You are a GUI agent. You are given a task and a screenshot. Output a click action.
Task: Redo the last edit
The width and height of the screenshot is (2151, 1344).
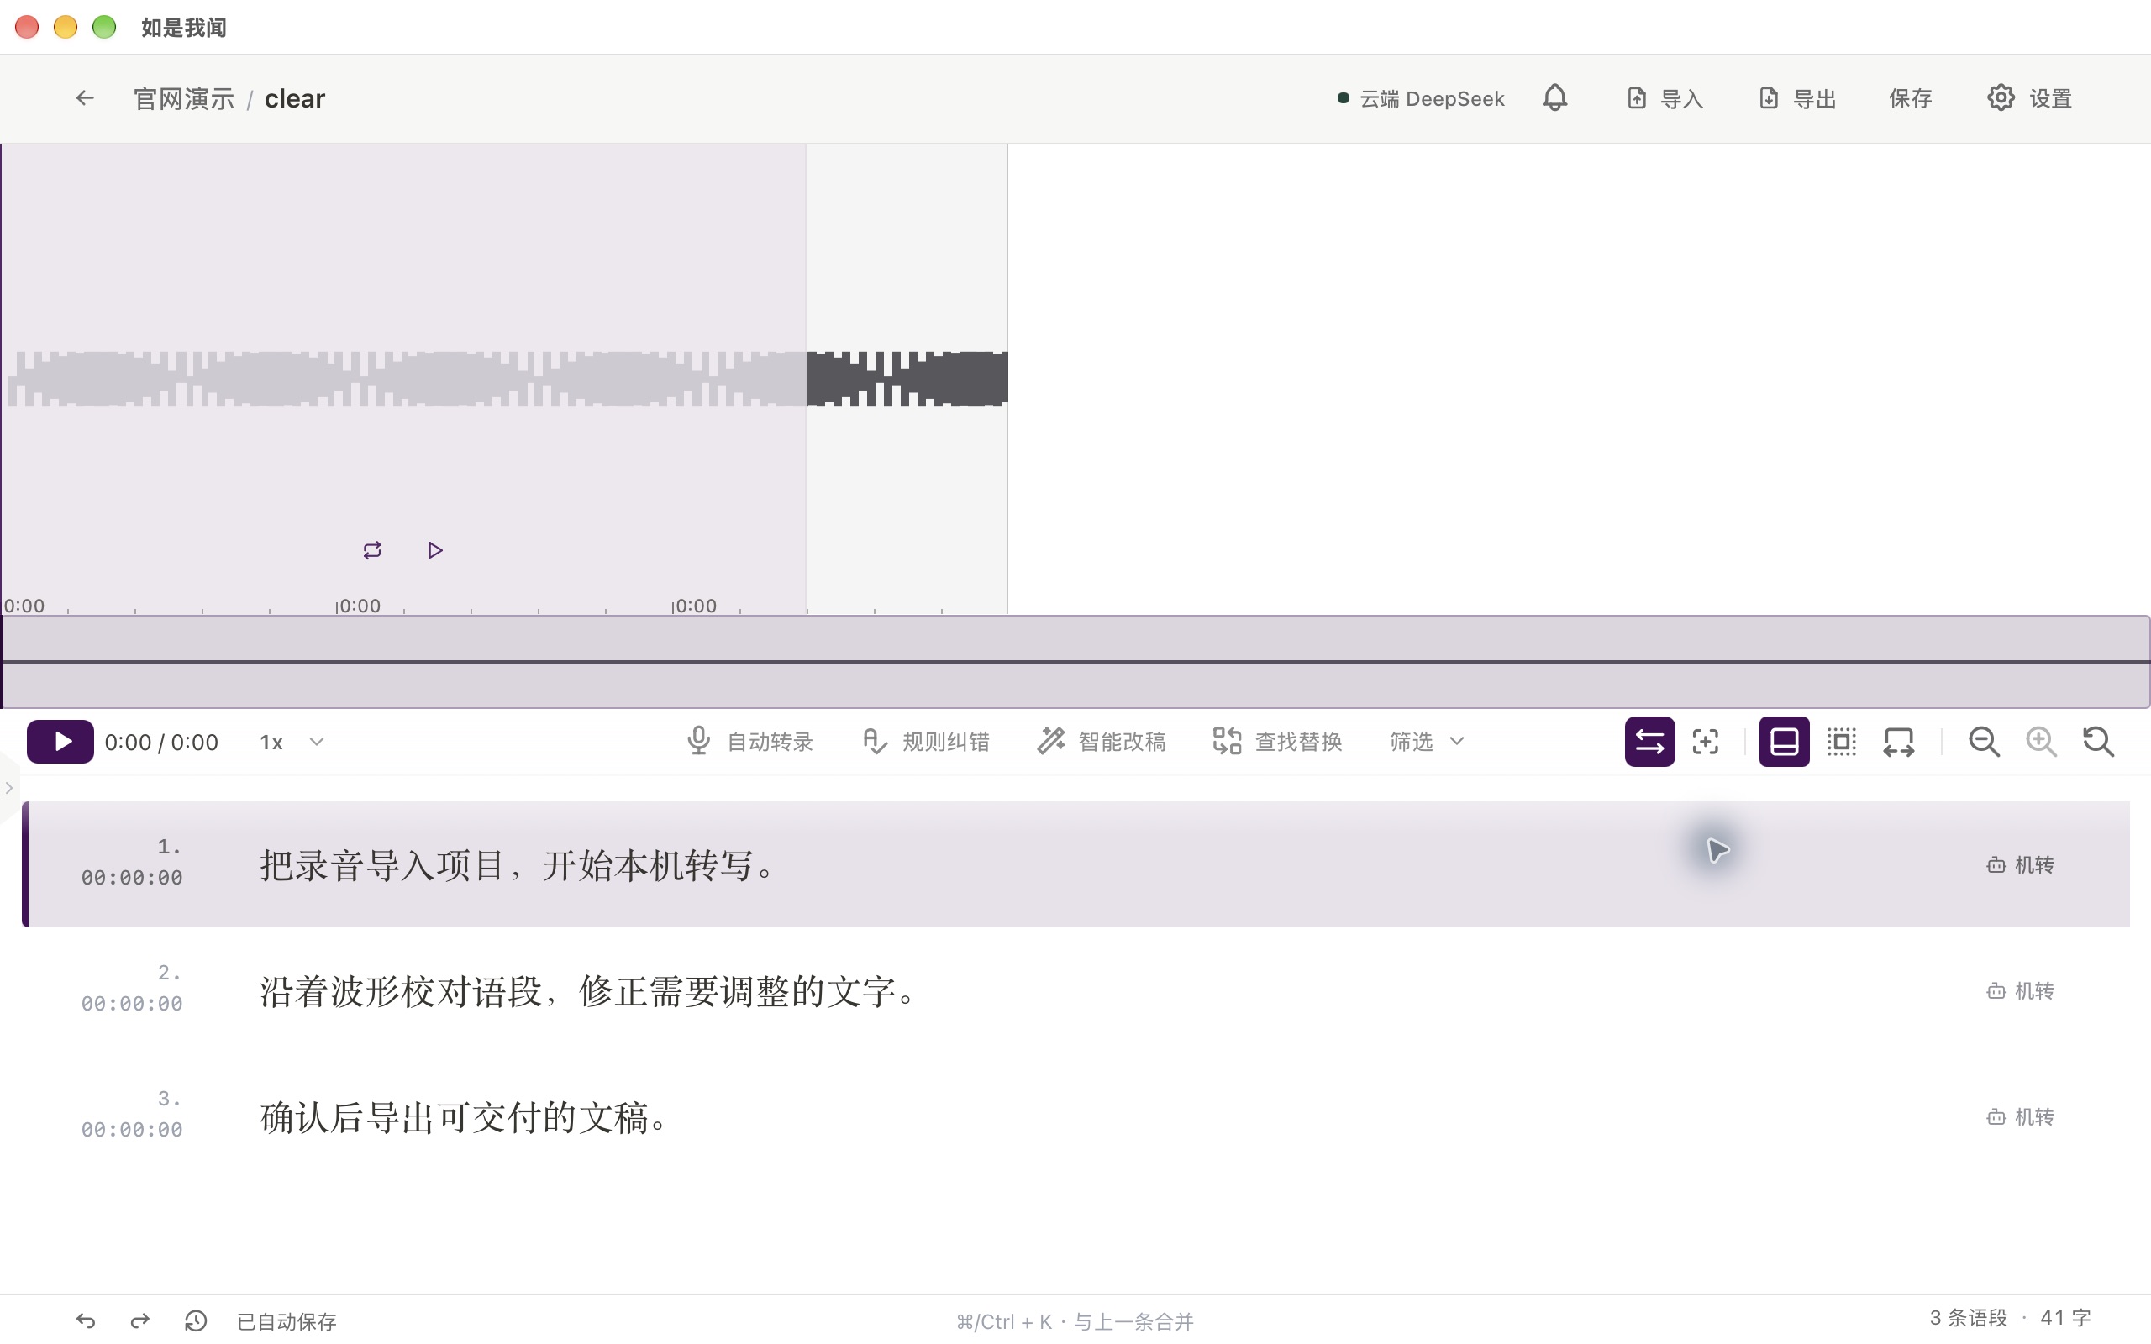[x=139, y=1320]
